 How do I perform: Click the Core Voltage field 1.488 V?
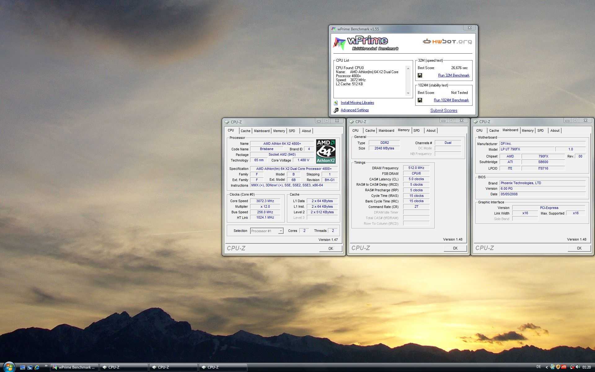(303, 160)
